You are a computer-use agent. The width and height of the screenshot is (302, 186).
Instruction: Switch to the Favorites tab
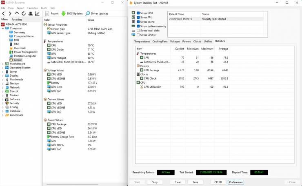(17, 20)
